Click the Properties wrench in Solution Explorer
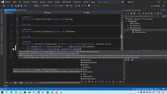The height and width of the screenshot is (94, 167). click(158, 13)
